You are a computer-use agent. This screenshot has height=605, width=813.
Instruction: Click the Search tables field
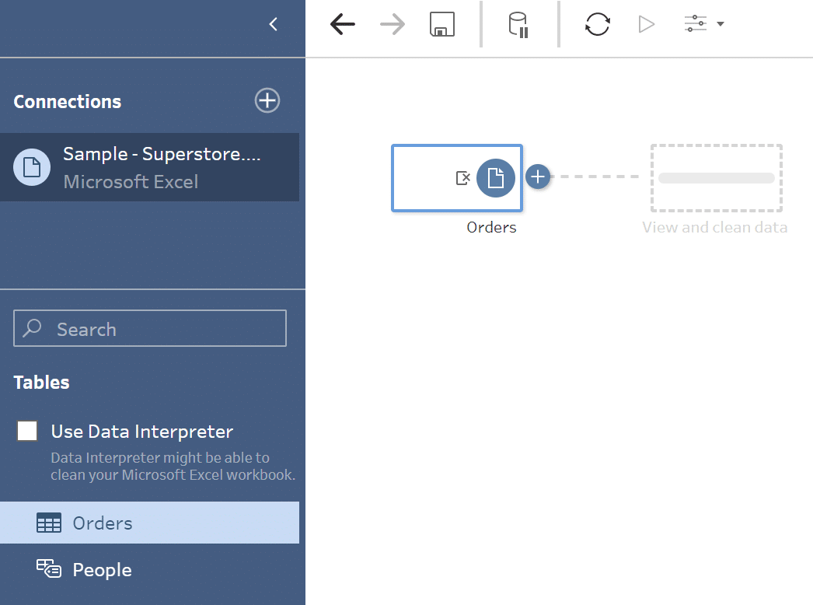point(149,327)
